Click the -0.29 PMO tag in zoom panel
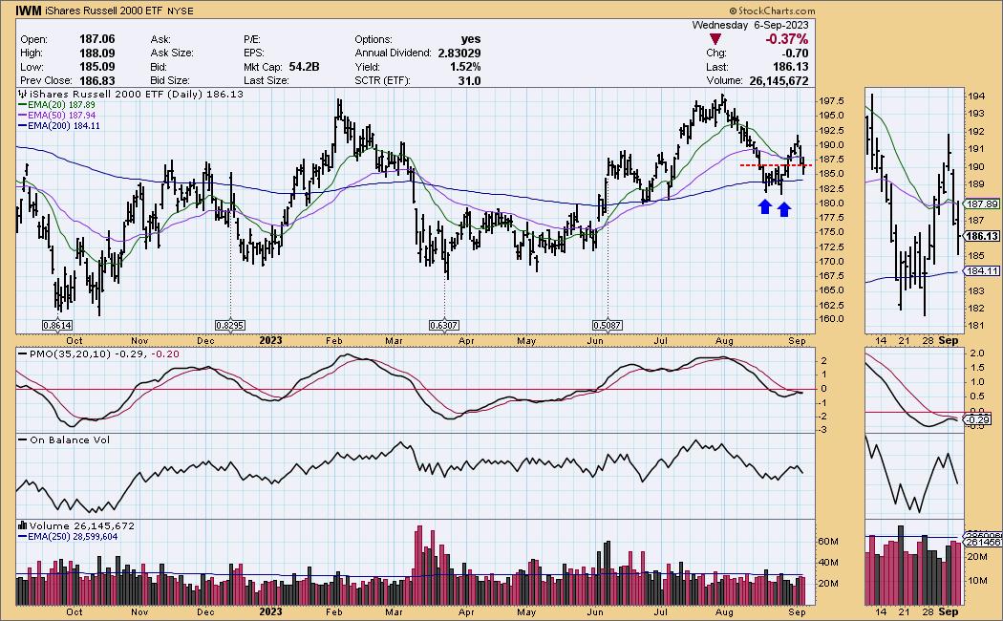 click(979, 419)
